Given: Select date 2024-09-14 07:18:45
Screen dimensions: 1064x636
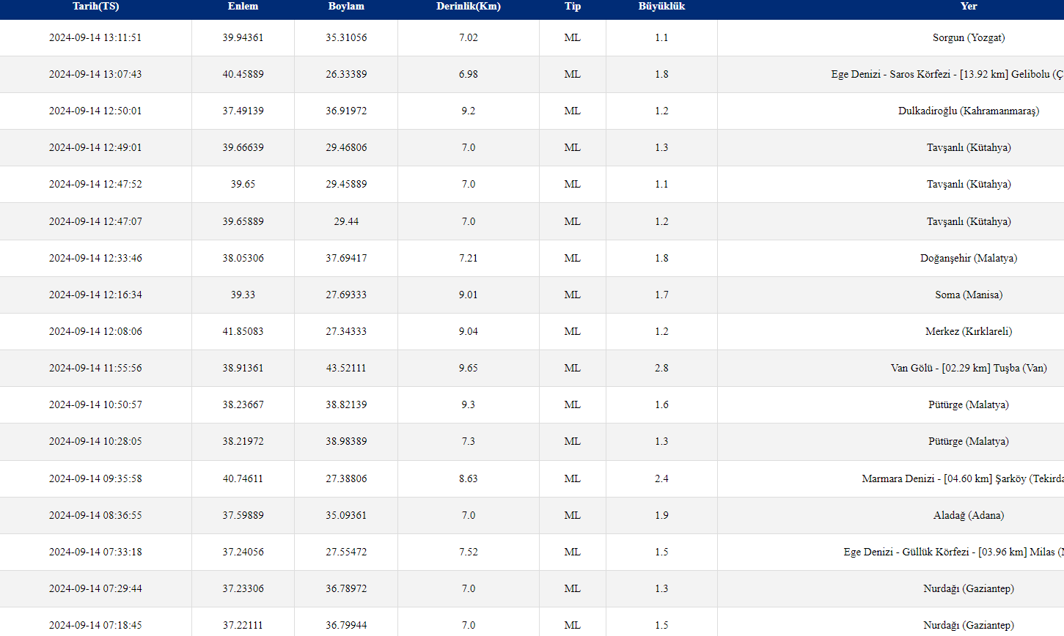Looking at the screenshot, I should click(x=95, y=625).
